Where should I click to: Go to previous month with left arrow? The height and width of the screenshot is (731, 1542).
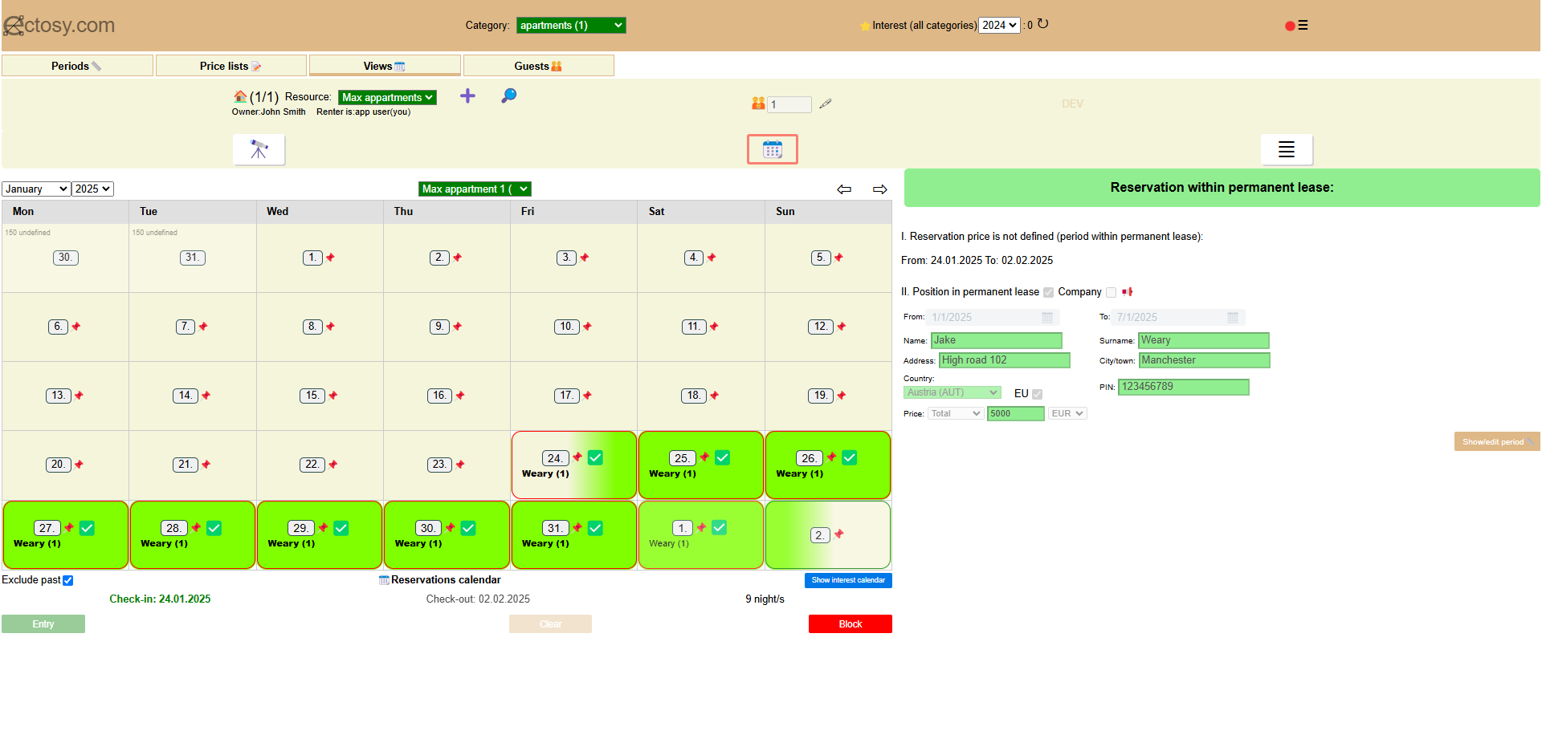[x=844, y=189]
